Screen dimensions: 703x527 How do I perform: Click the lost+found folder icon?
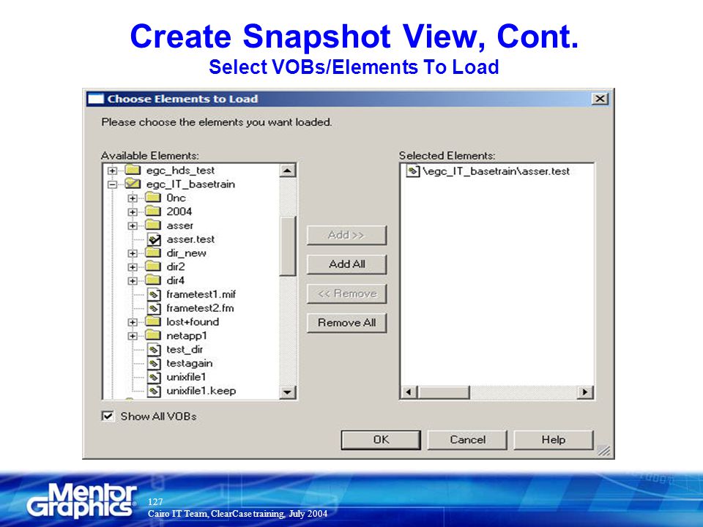click(x=153, y=321)
